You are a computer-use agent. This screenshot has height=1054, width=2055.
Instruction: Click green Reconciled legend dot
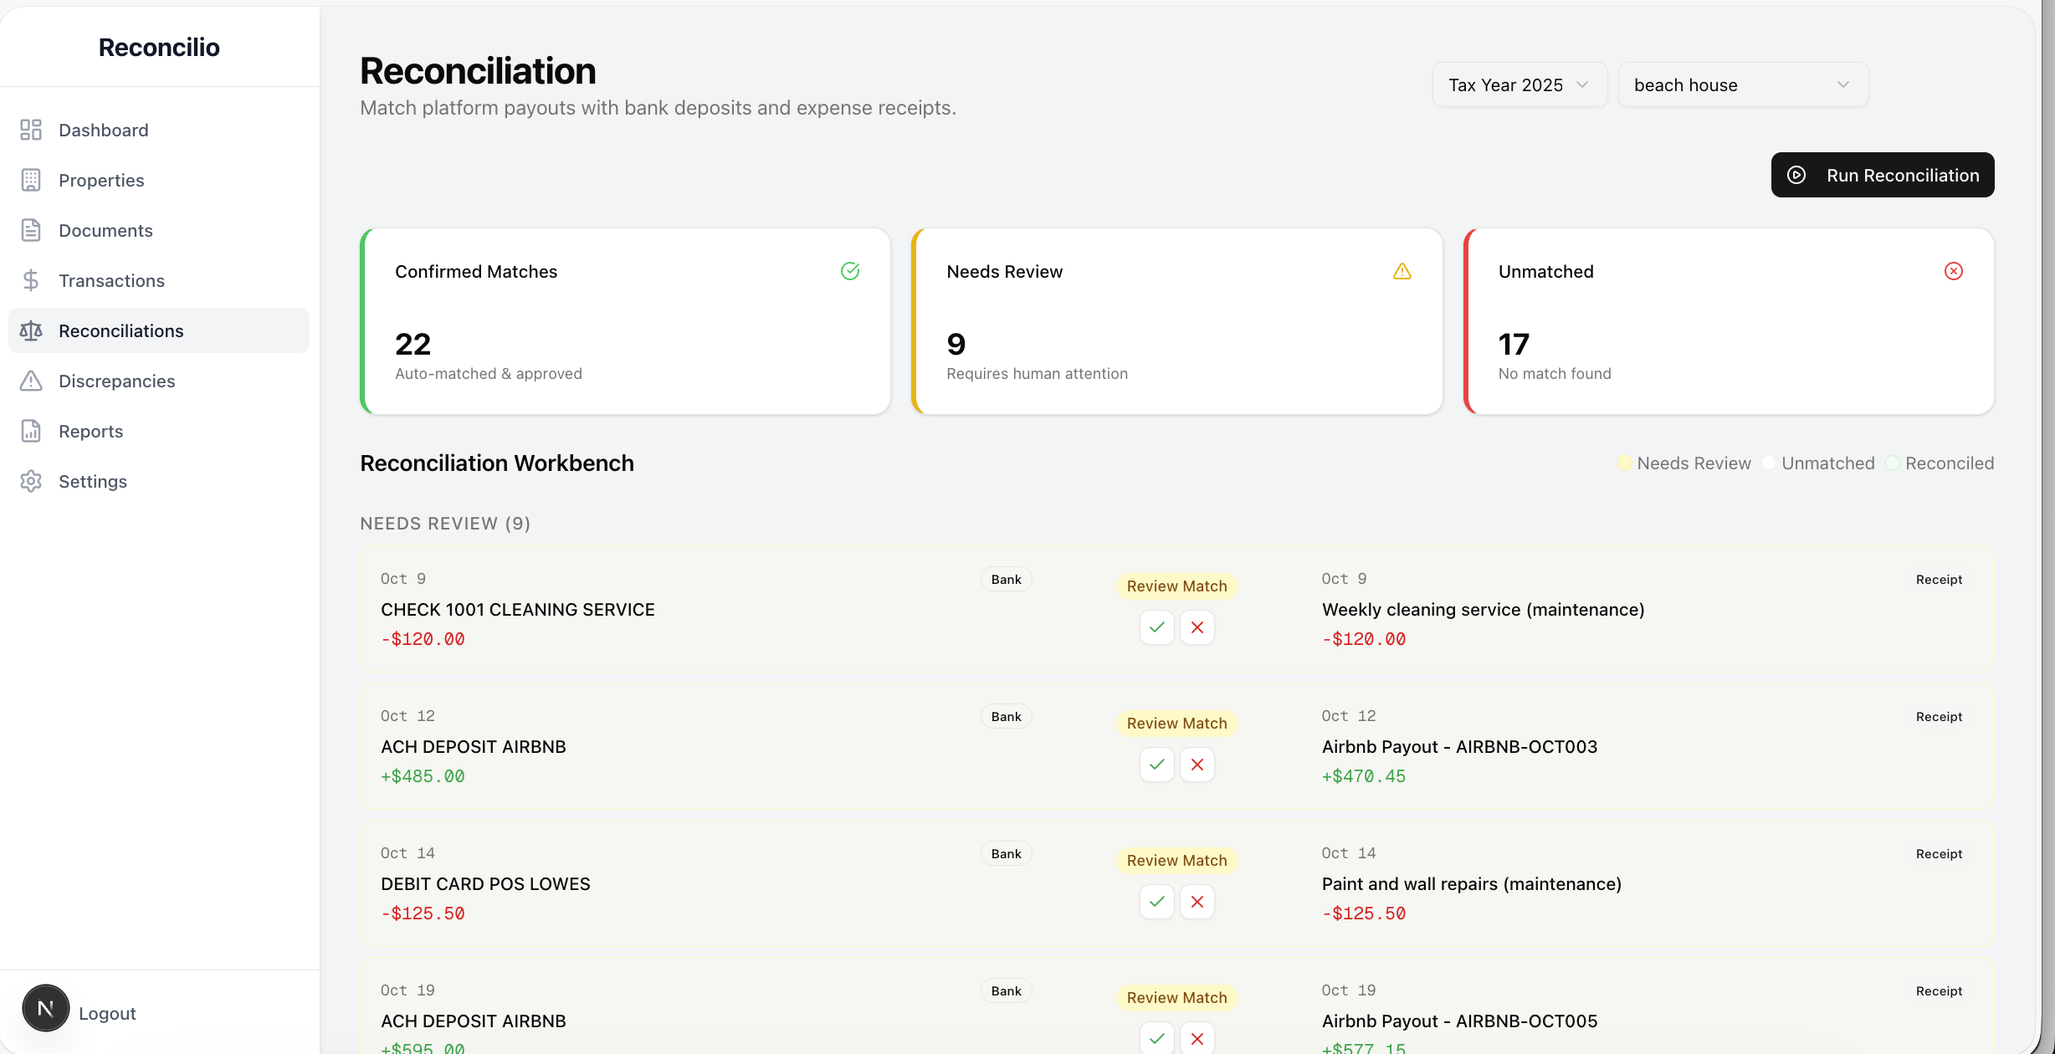[1893, 463]
